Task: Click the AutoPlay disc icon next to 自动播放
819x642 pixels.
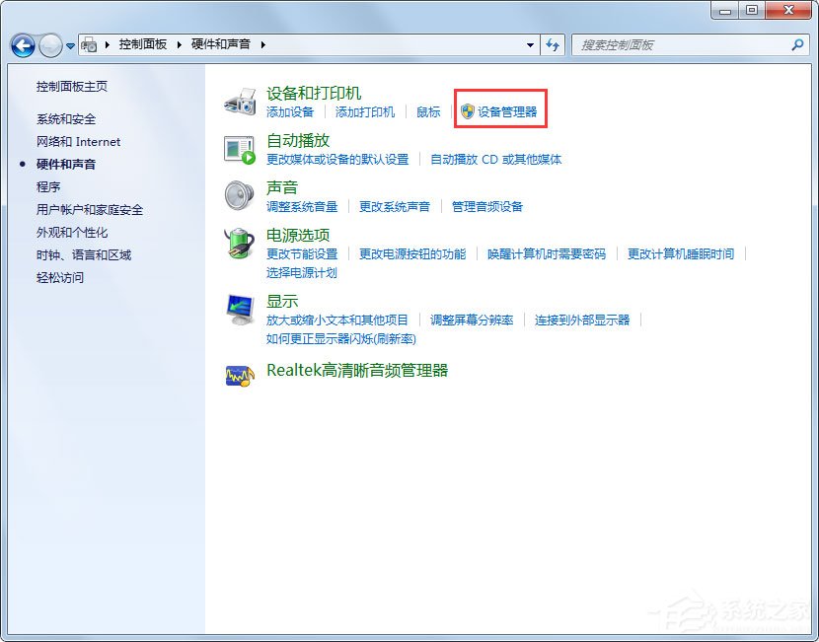Action: coord(237,149)
